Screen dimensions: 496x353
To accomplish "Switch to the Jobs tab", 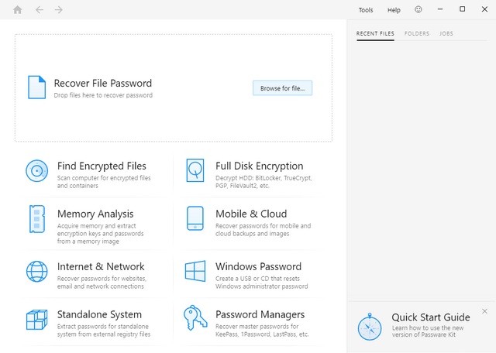I will [x=446, y=34].
